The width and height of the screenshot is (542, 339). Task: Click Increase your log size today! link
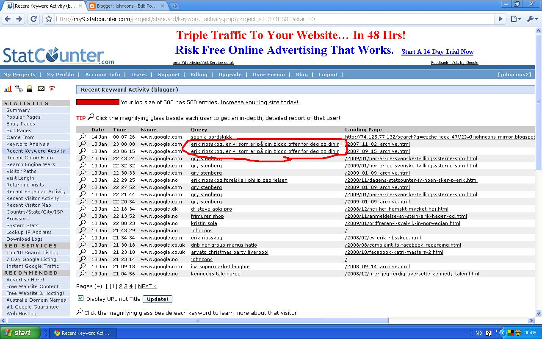tap(260, 103)
